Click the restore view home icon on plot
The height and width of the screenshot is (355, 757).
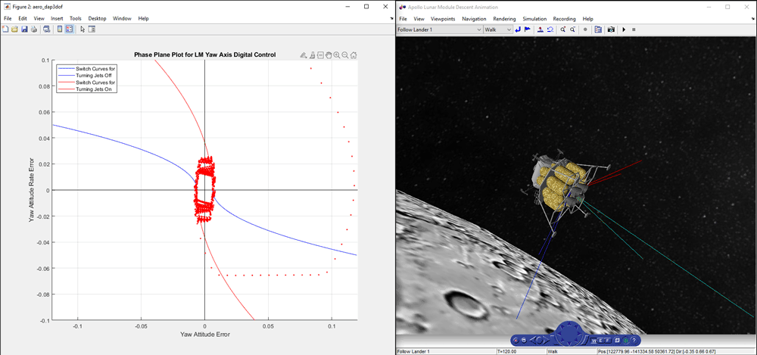tap(354, 55)
